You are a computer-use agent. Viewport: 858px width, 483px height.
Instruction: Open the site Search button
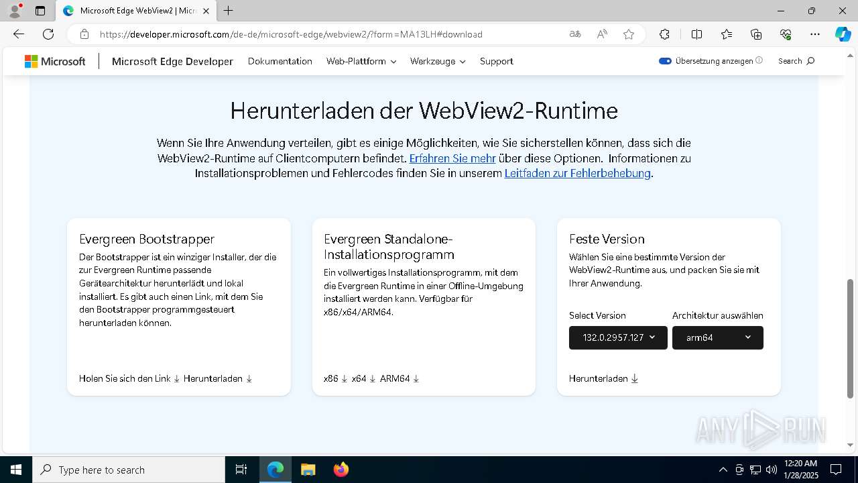[x=796, y=61]
